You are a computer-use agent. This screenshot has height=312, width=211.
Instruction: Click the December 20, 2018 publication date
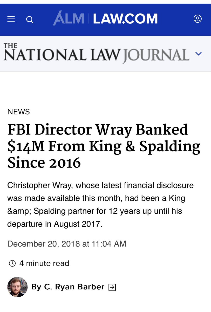(x=67, y=244)
